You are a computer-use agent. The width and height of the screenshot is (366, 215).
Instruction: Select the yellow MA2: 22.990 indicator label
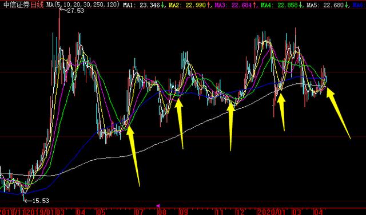(x=188, y=5)
